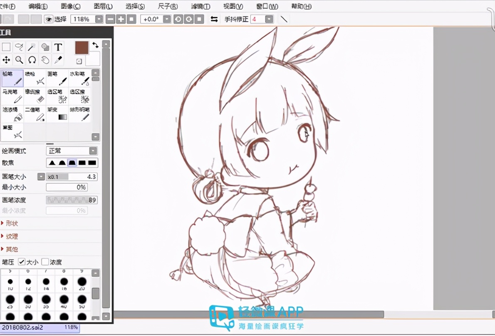The width and height of the screenshot is (495, 336).
Task: Choose the 选区笔 selection pen tool
Action: coord(57,96)
